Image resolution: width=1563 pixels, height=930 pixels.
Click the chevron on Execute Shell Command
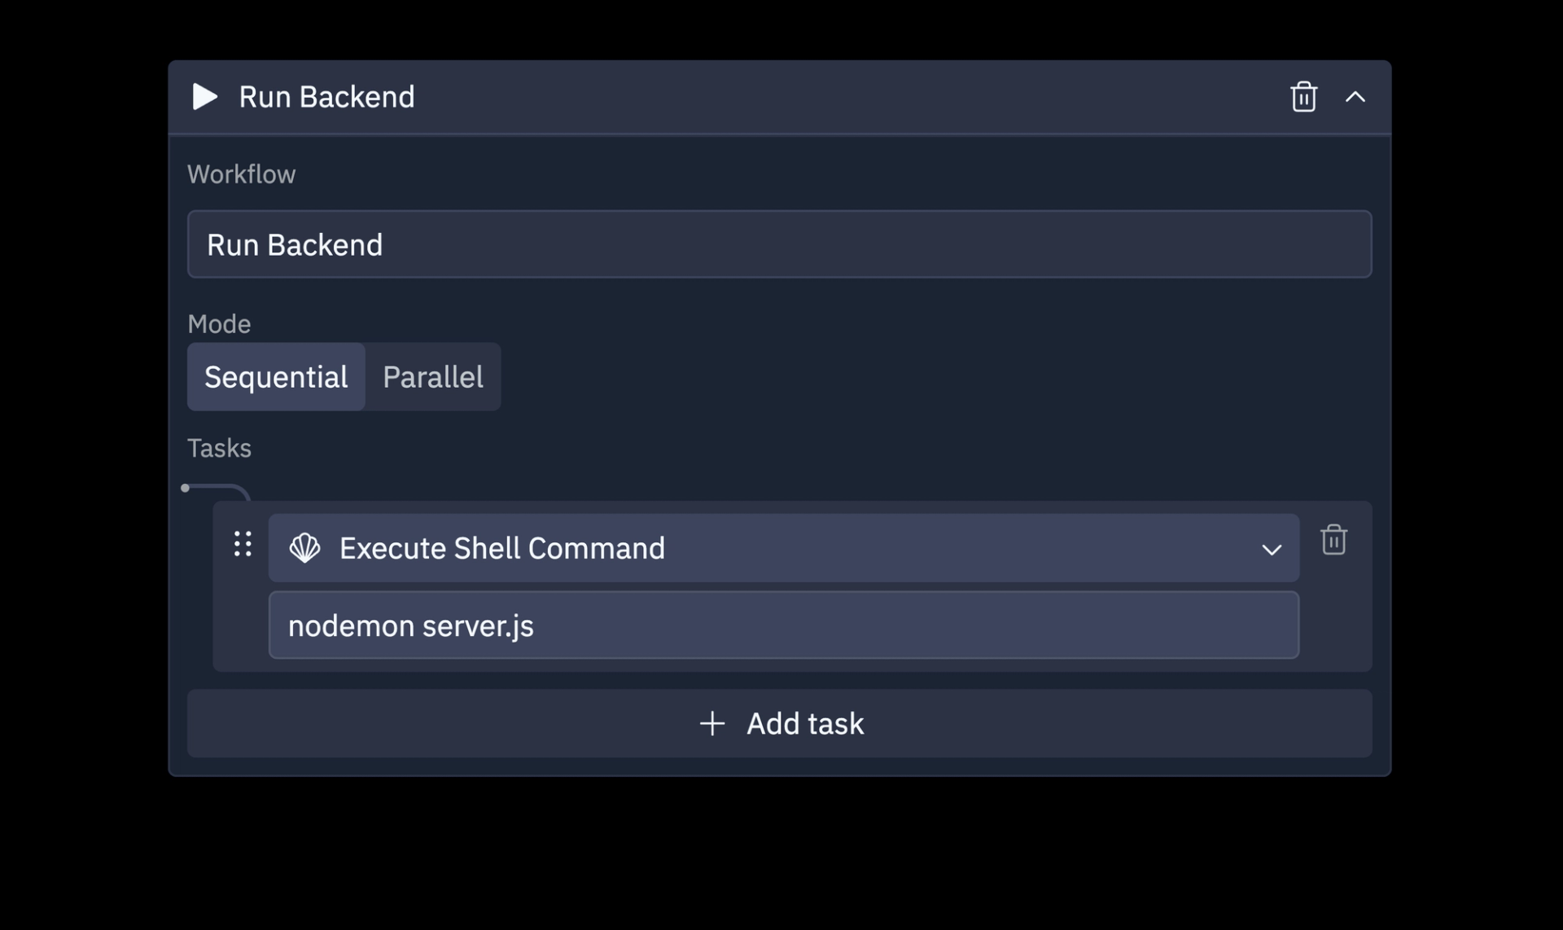coord(1272,548)
